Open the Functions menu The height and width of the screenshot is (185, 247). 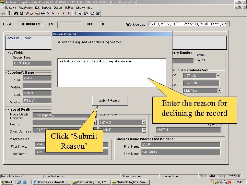[11, 8]
